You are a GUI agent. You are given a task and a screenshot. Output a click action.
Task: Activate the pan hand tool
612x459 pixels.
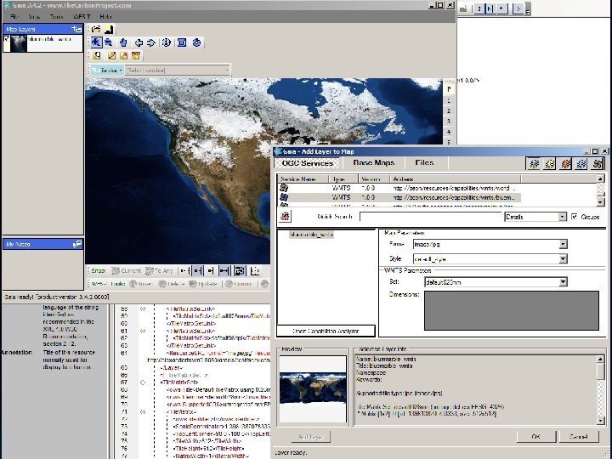point(124,42)
